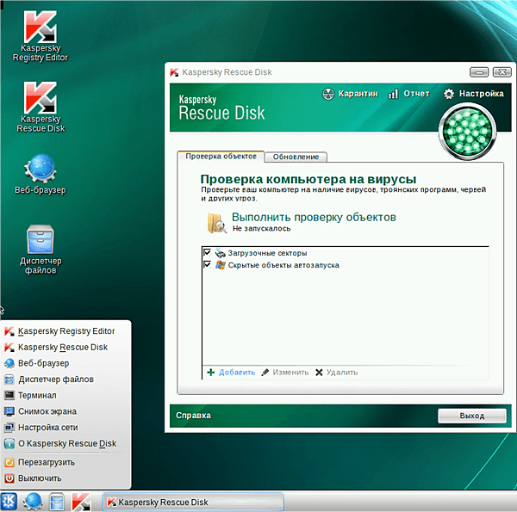Open file manager icon in taskbar
The width and height of the screenshot is (517, 512).
pyautogui.click(x=57, y=501)
